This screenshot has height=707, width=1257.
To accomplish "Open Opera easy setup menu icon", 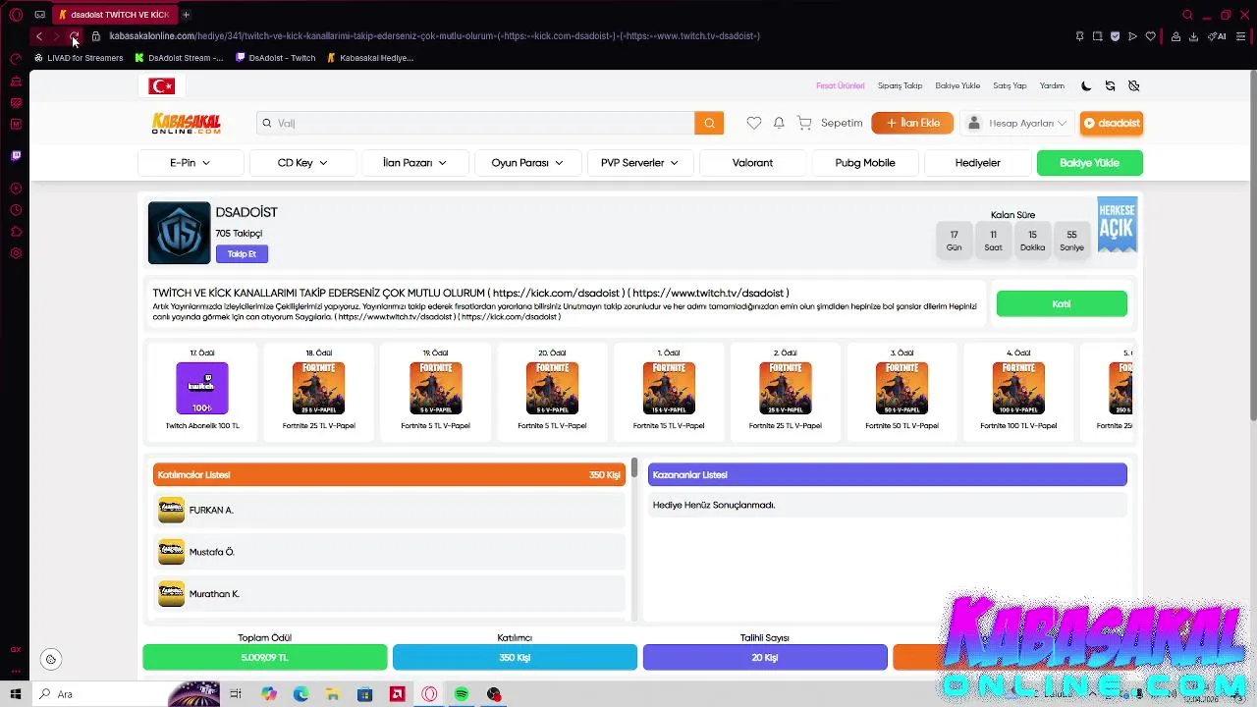I will pos(1241,36).
